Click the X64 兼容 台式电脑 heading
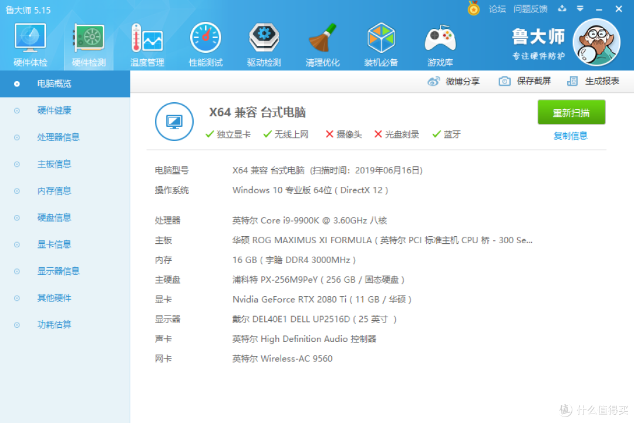 257,112
